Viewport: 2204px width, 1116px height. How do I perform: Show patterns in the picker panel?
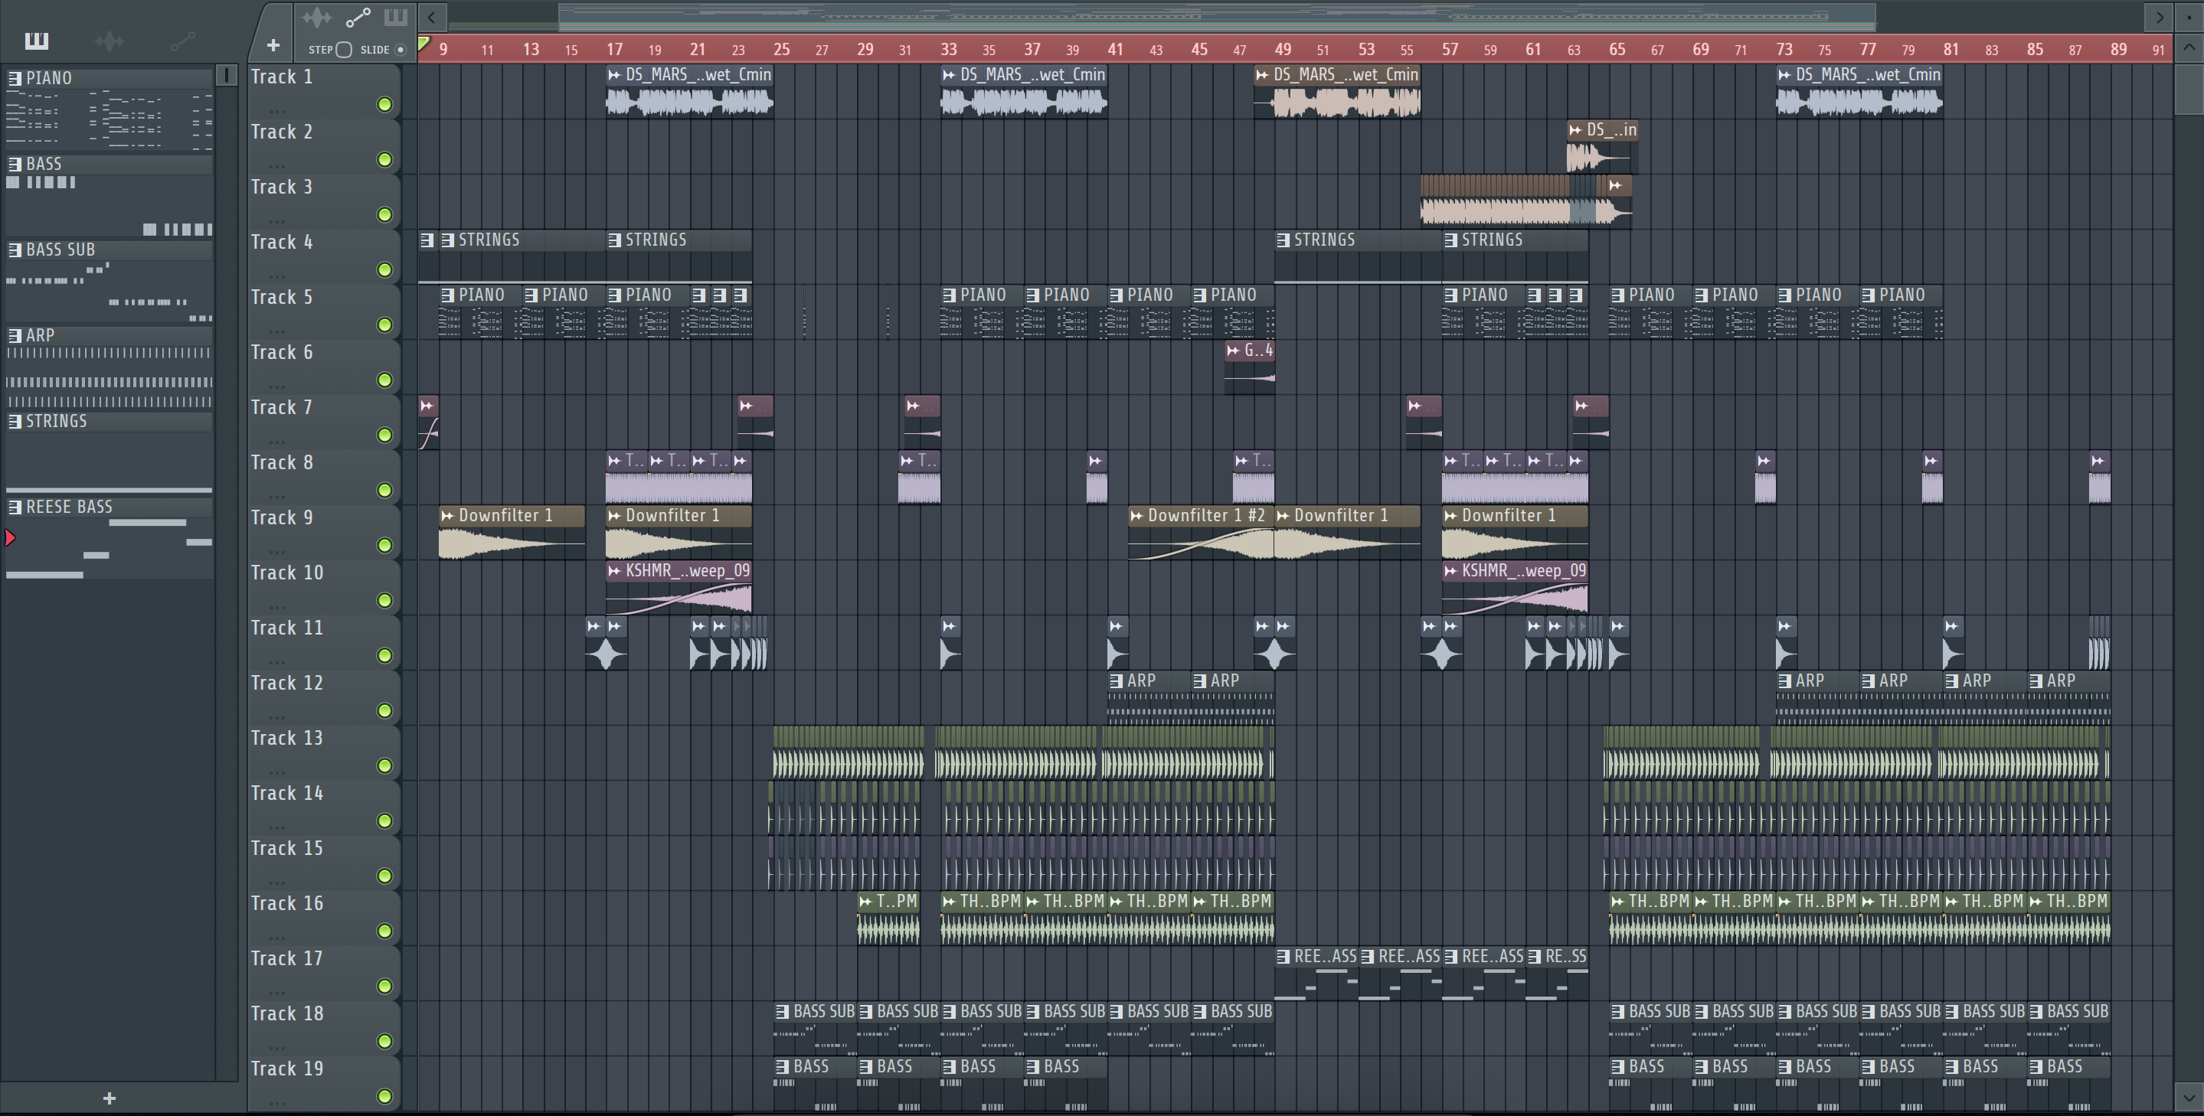pos(37,41)
